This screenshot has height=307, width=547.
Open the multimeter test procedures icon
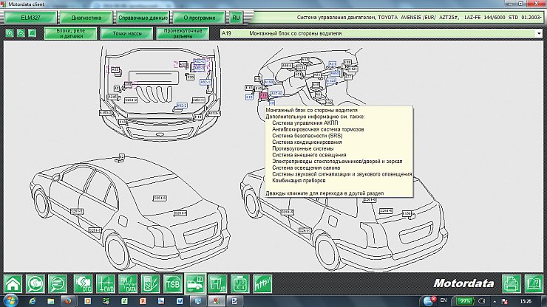click(x=150, y=283)
